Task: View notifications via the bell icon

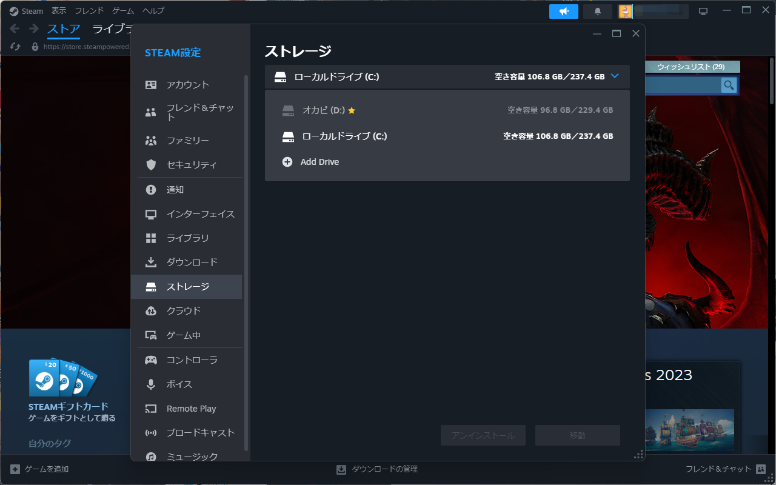Action: coord(597,11)
